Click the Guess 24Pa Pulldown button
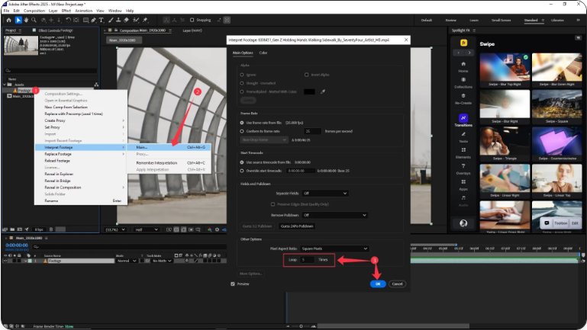 [295, 226]
